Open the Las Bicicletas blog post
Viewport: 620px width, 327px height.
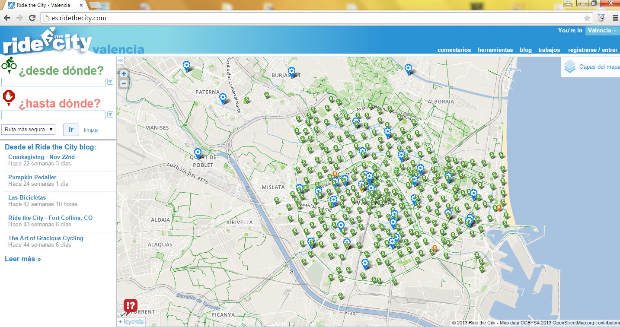pos(27,197)
